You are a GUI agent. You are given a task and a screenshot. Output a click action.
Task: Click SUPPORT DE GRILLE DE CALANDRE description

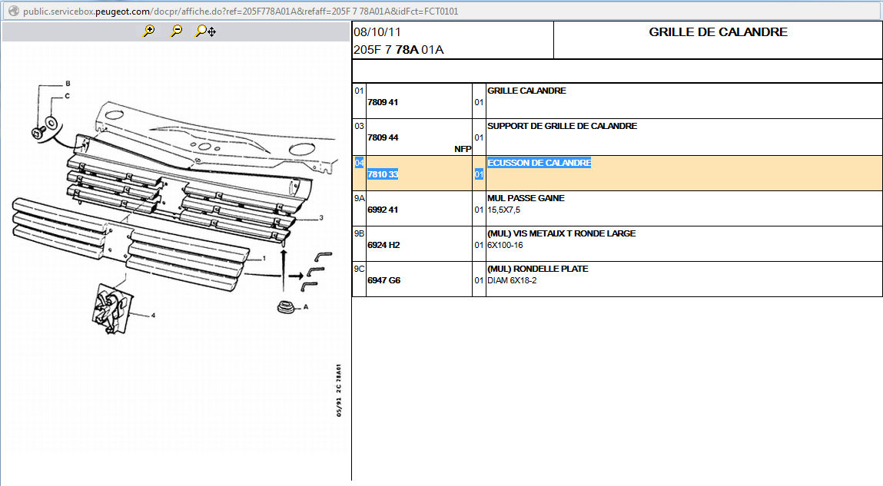pyautogui.click(x=562, y=126)
